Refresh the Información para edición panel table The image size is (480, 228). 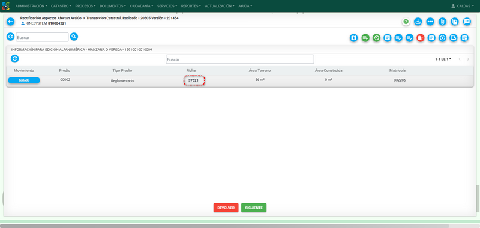14,58
